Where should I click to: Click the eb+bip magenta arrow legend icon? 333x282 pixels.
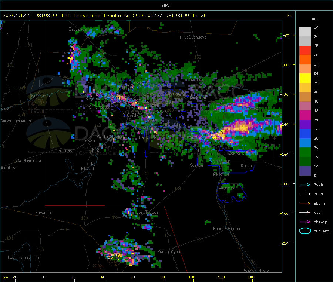point(305,222)
